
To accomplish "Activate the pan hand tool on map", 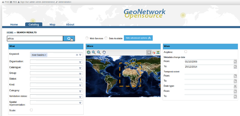I will click(104, 52).
